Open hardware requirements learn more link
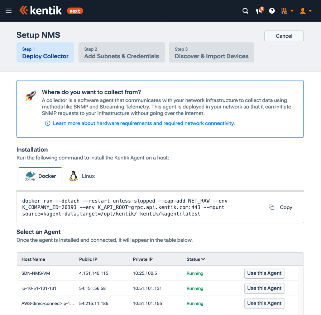Screen dimensions: 321x315 [x=144, y=123]
